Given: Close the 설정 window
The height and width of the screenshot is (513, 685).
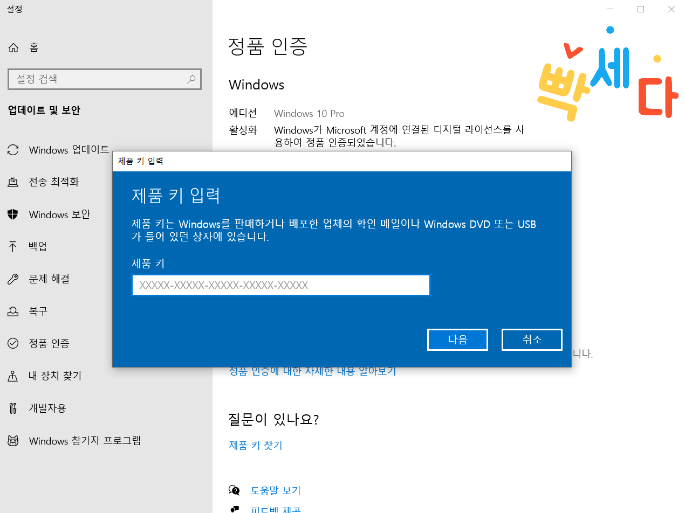Looking at the screenshot, I should 671,9.
